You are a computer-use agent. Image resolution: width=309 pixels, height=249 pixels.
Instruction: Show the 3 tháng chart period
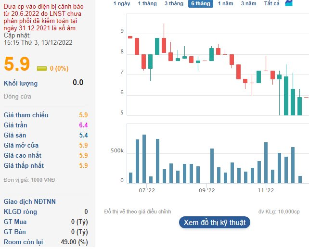174,3
